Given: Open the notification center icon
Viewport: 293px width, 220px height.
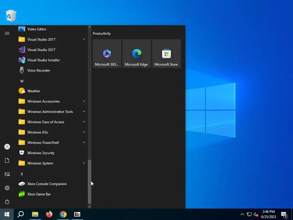Looking at the screenshot, I should (284, 215).
